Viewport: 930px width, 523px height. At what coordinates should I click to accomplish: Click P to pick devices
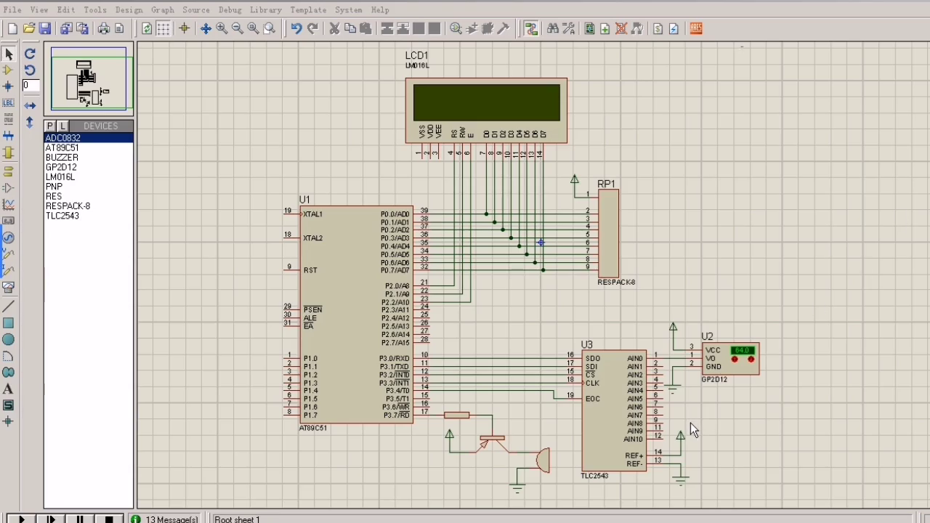(x=50, y=126)
